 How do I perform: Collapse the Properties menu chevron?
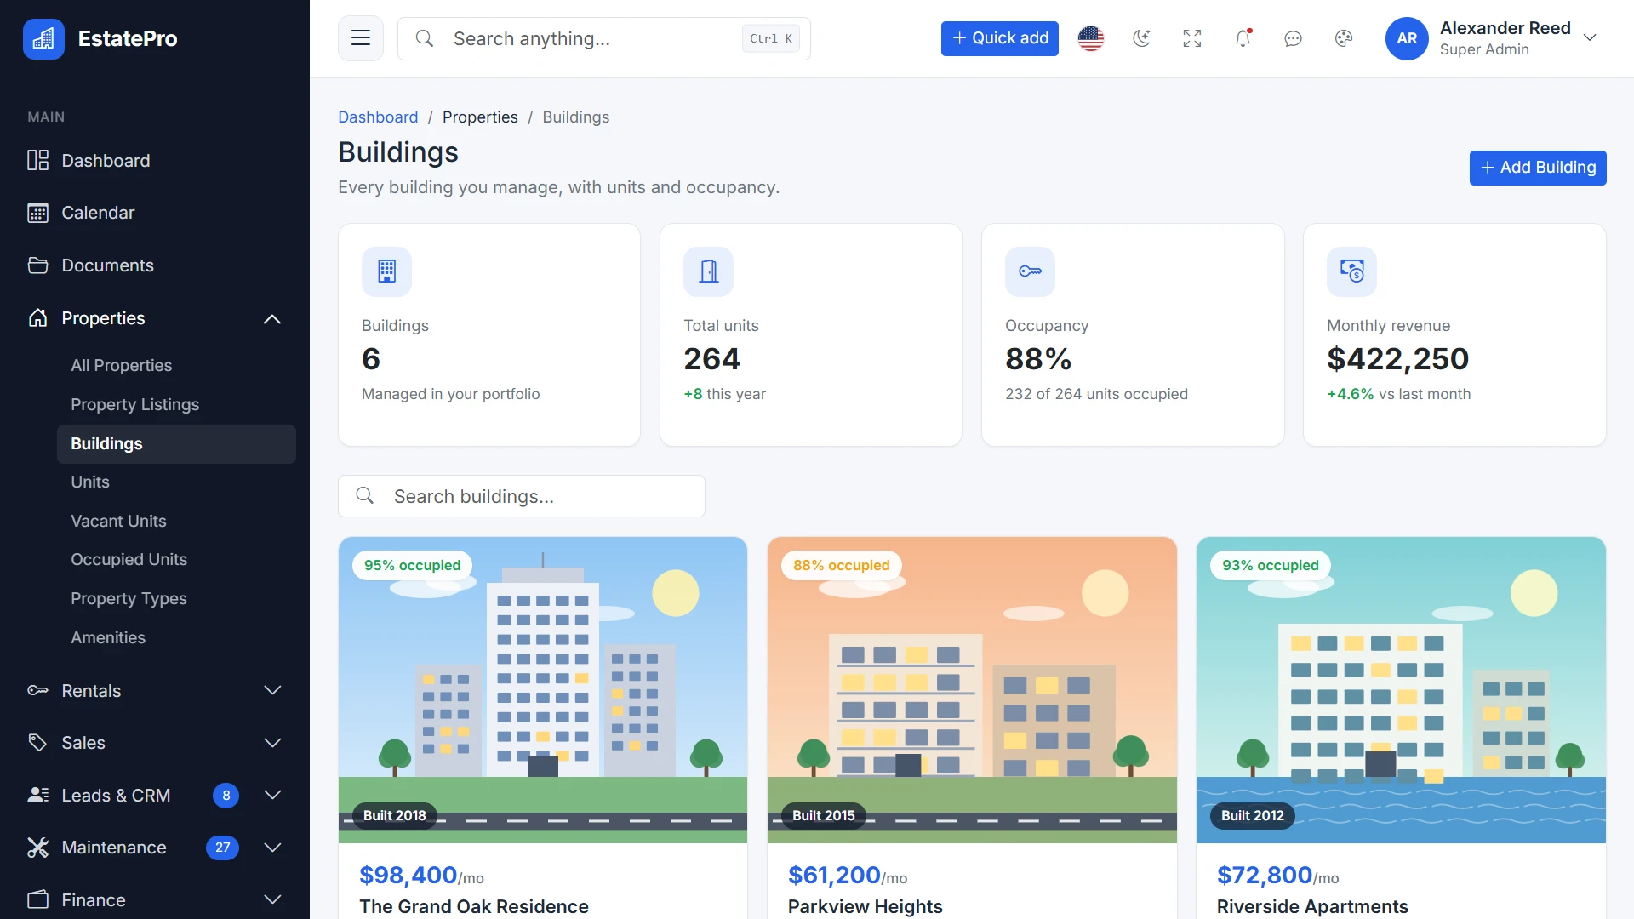(272, 318)
